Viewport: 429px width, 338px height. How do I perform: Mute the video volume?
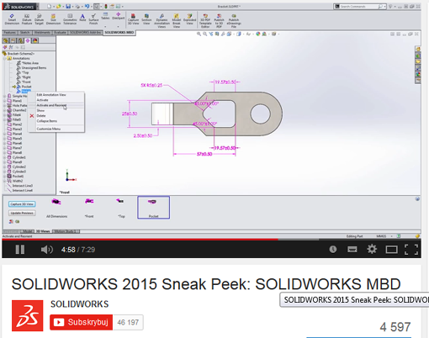[46, 250]
